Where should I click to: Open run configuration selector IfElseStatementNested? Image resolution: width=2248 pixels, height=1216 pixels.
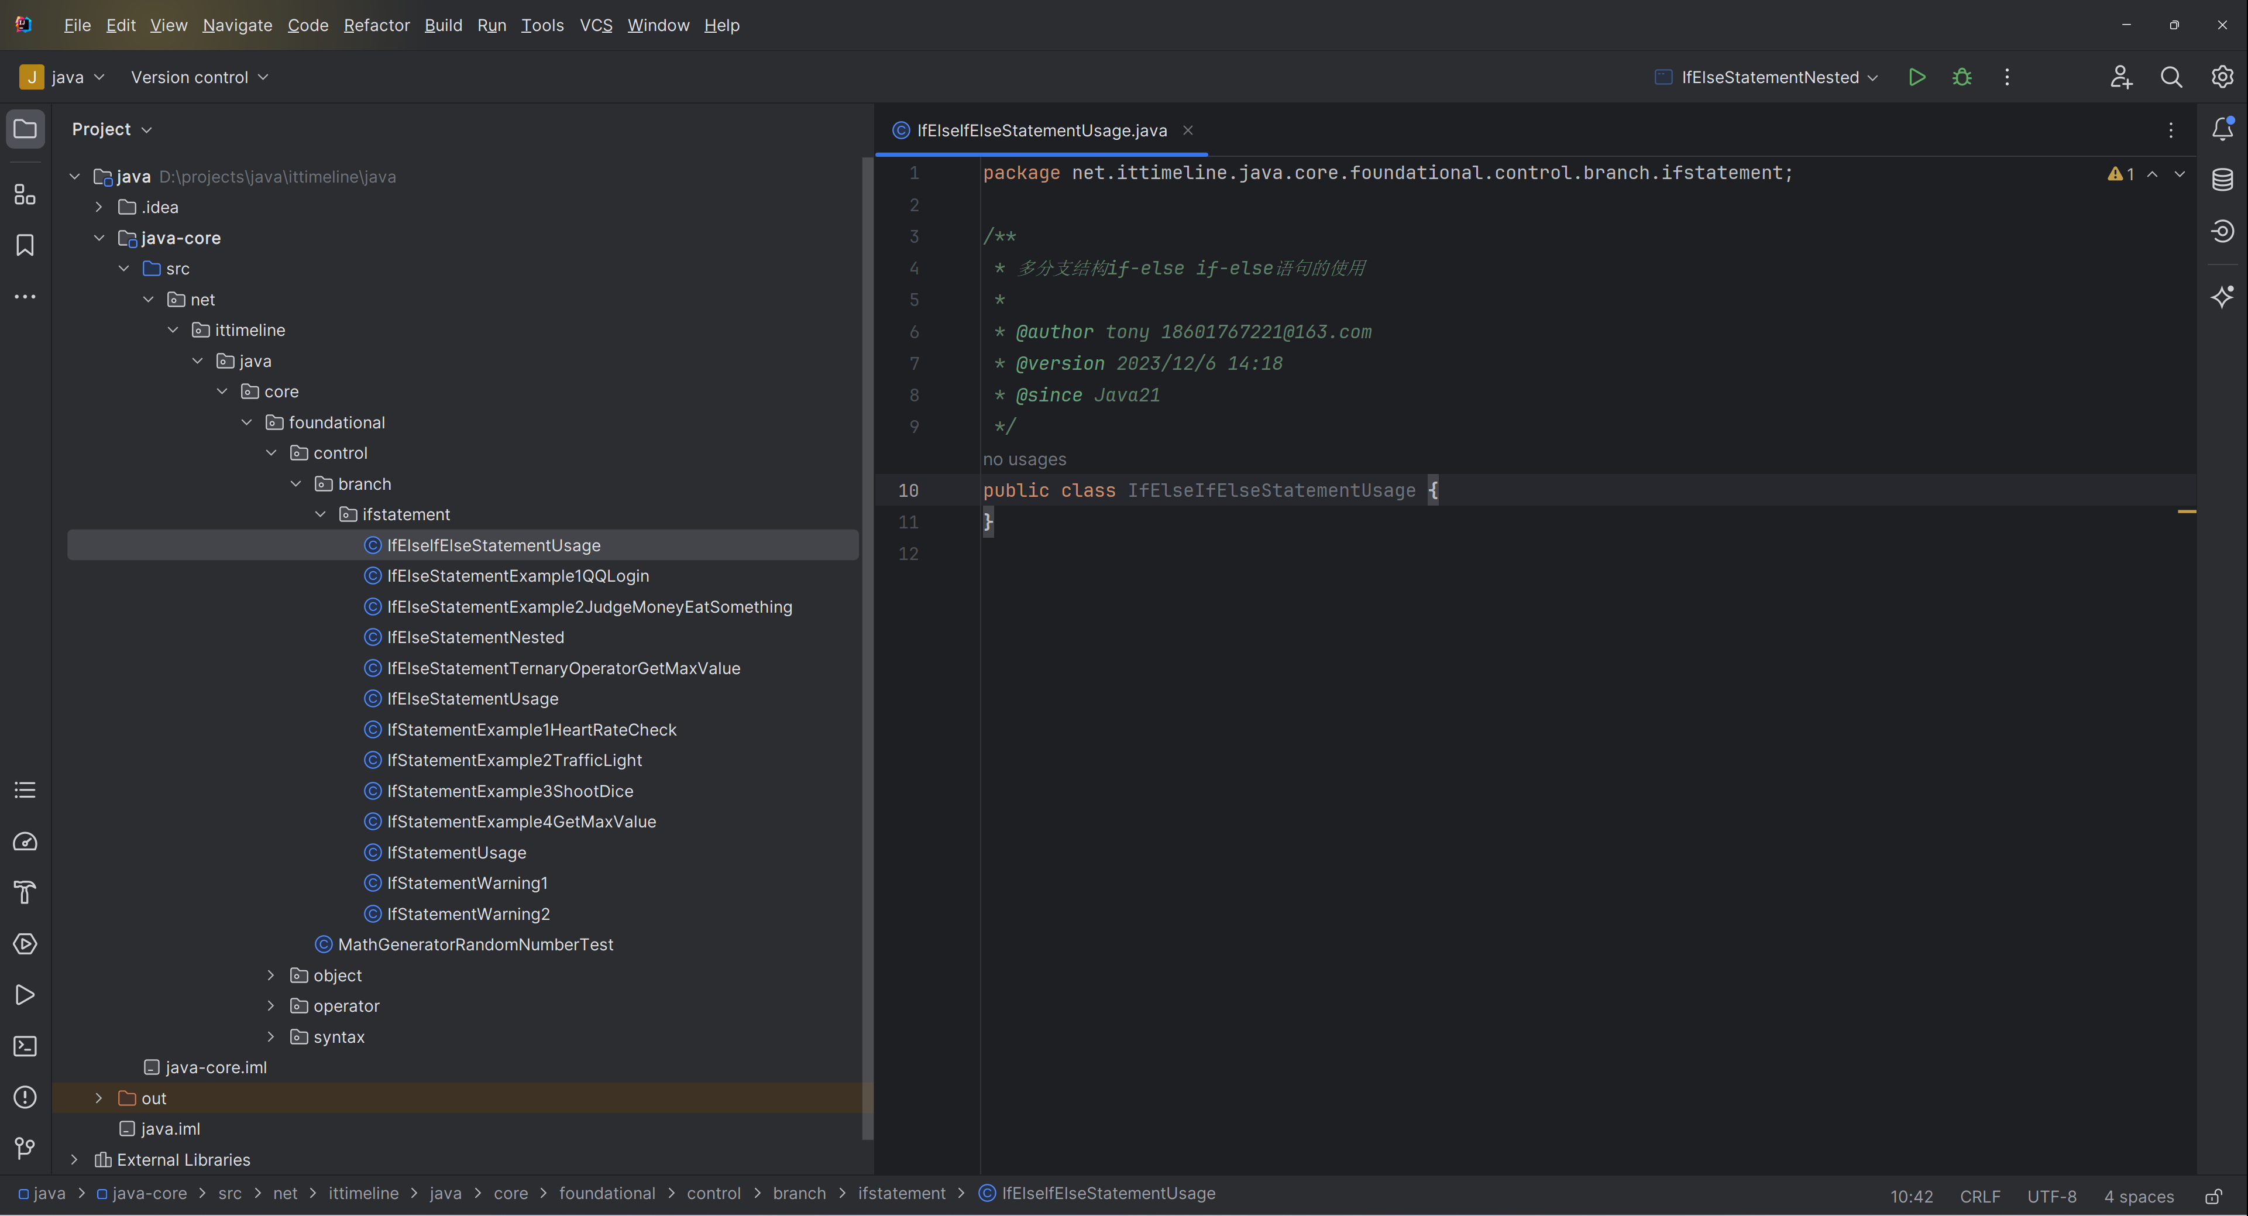pos(1766,77)
